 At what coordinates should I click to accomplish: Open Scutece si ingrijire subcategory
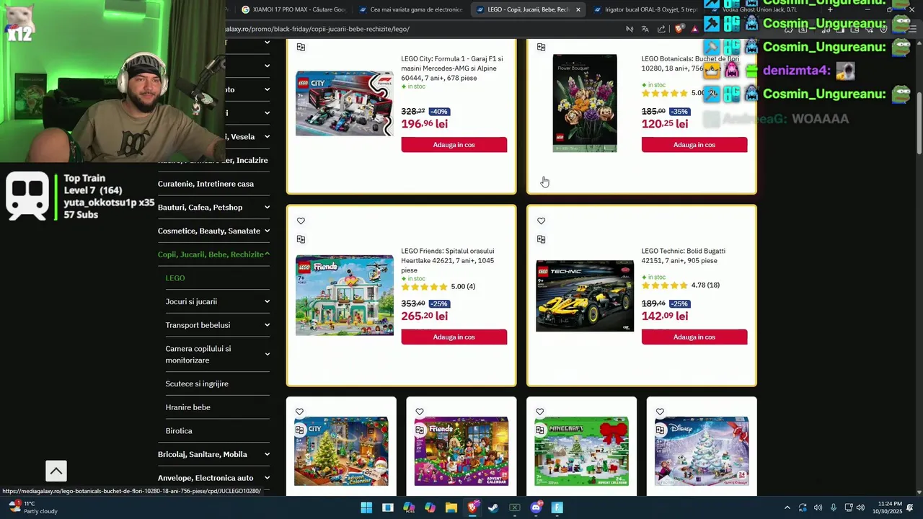(x=197, y=383)
